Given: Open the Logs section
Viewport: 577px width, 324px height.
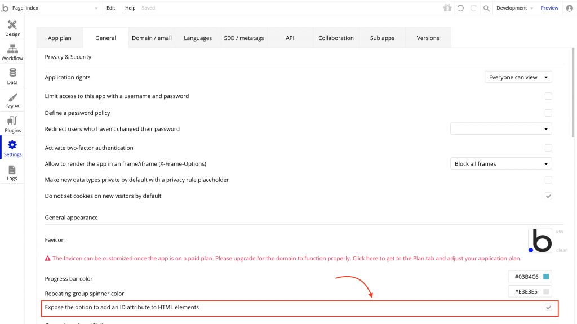Looking at the screenshot, I should (x=12, y=172).
